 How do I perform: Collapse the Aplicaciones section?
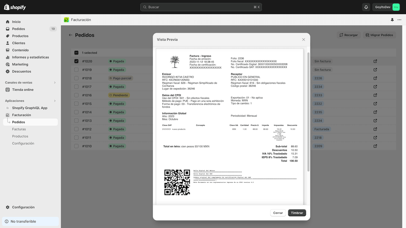(55, 101)
